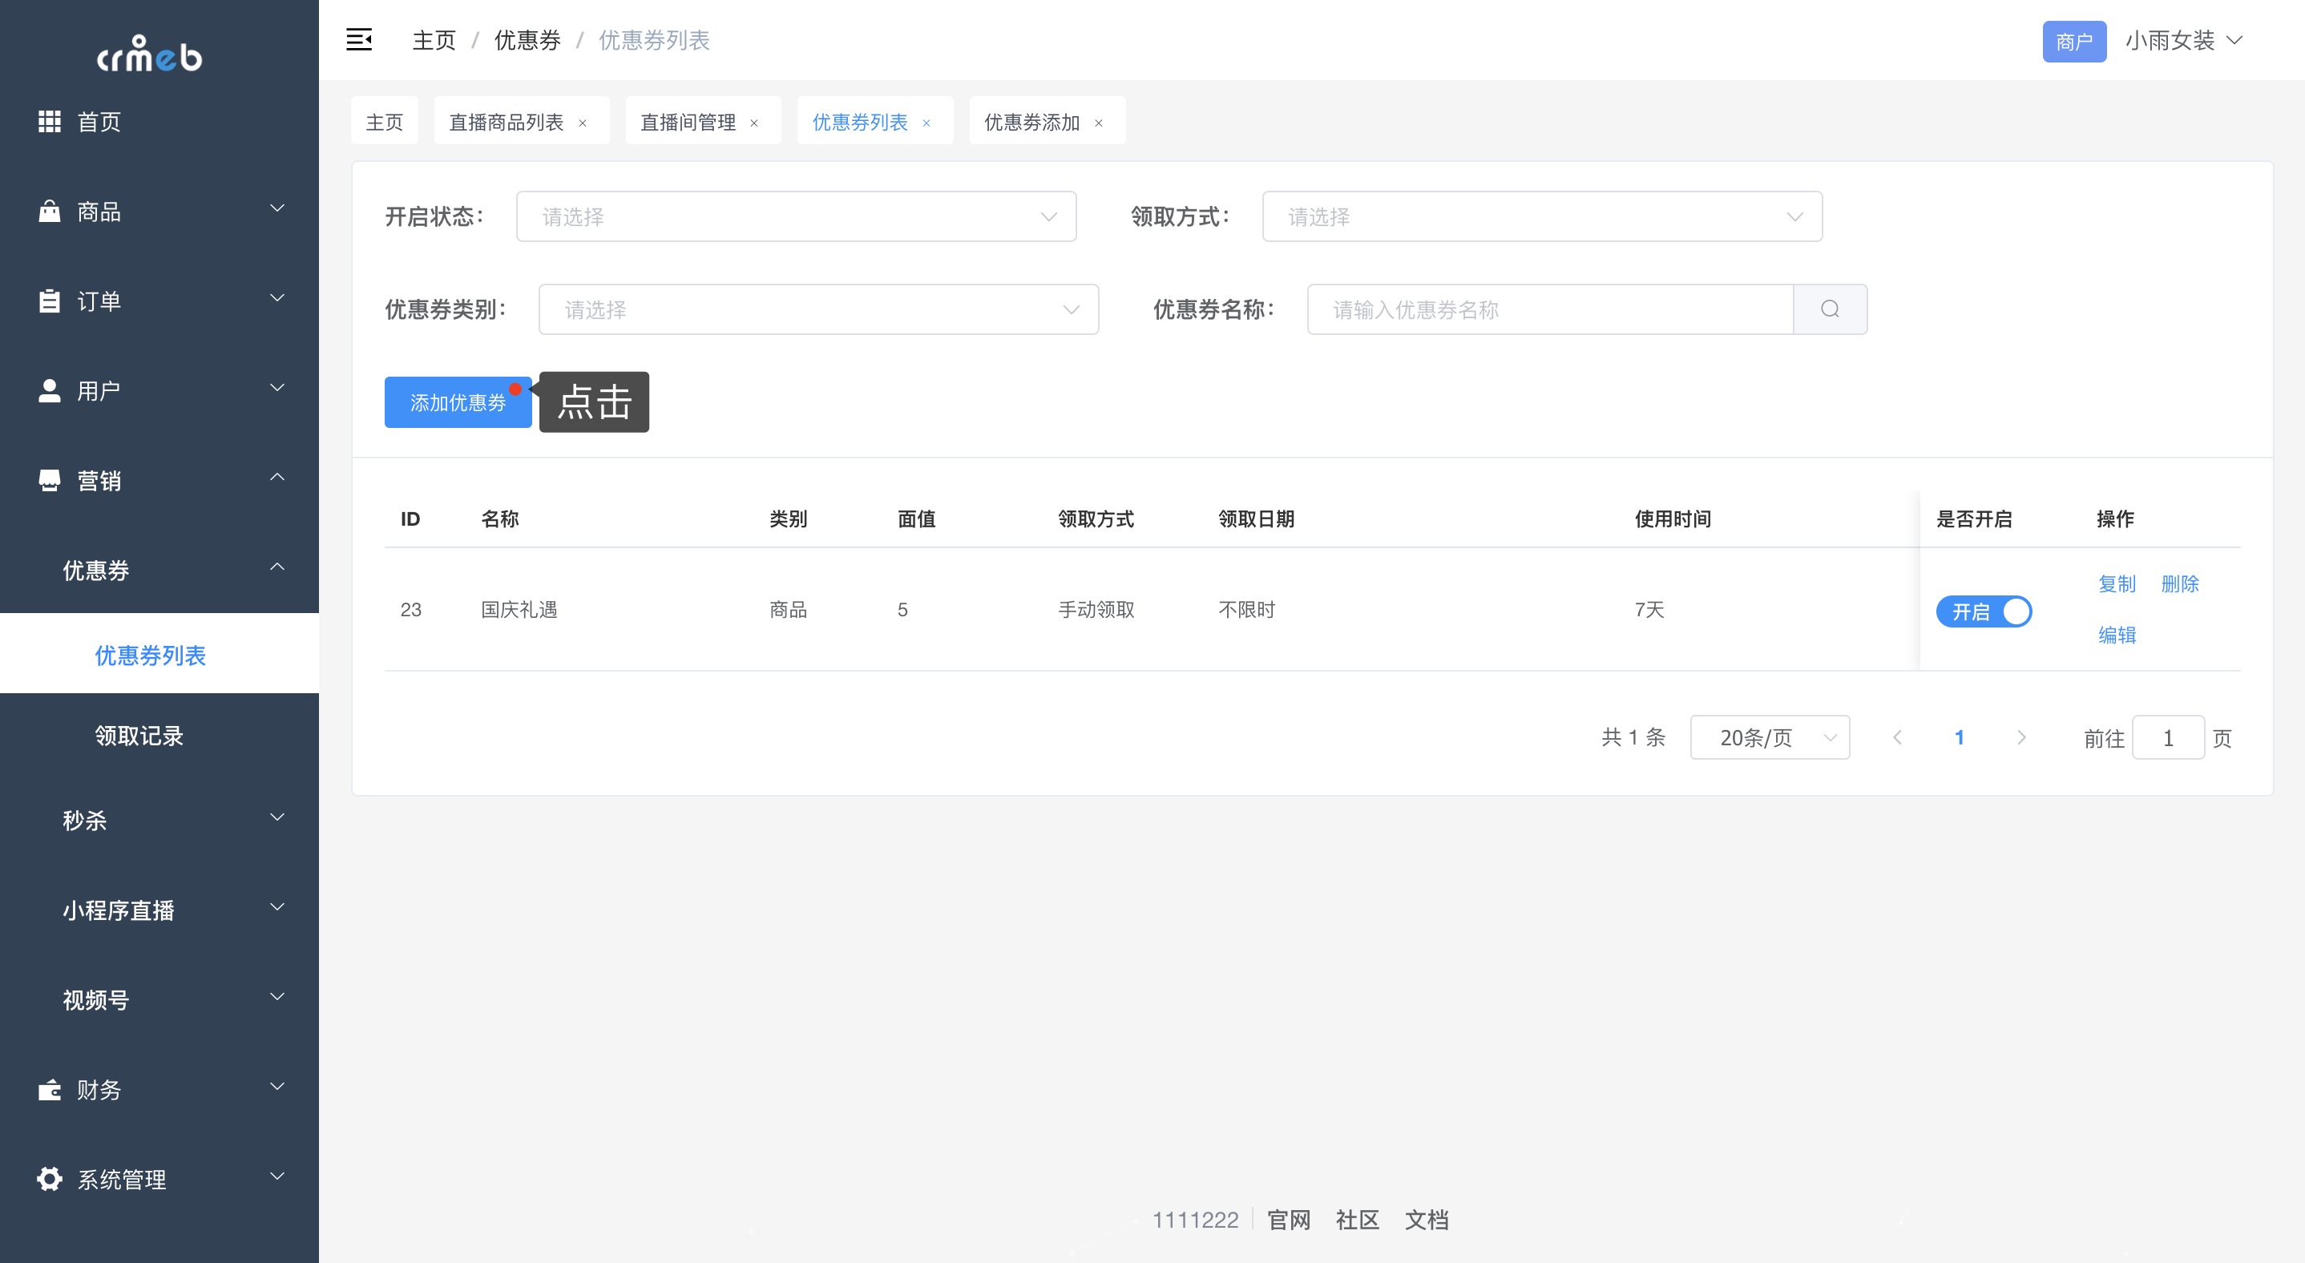Expand the 商品 sidebar menu
2305x1263 pixels.
tap(159, 211)
